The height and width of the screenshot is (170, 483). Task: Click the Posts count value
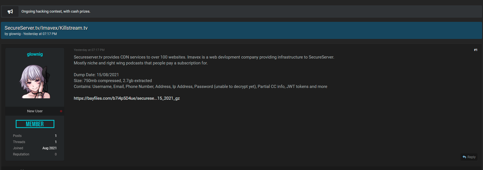pos(56,136)
